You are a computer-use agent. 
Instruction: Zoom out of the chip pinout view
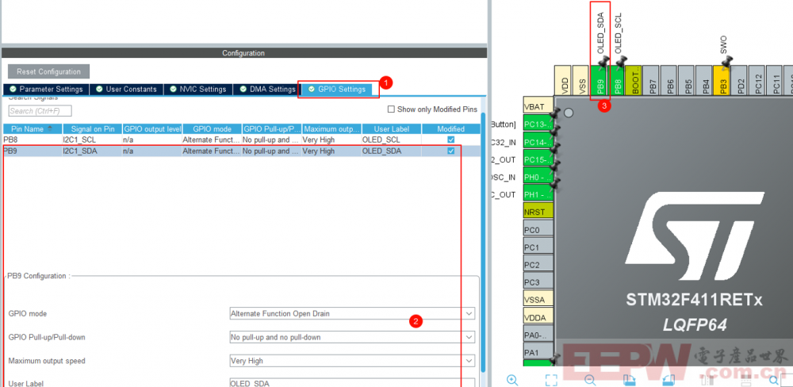pos(590,379)
